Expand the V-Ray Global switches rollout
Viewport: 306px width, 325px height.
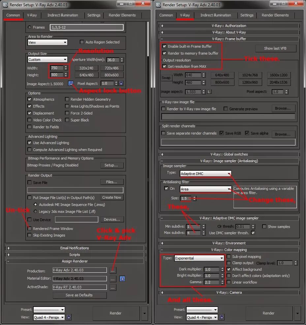229,154
